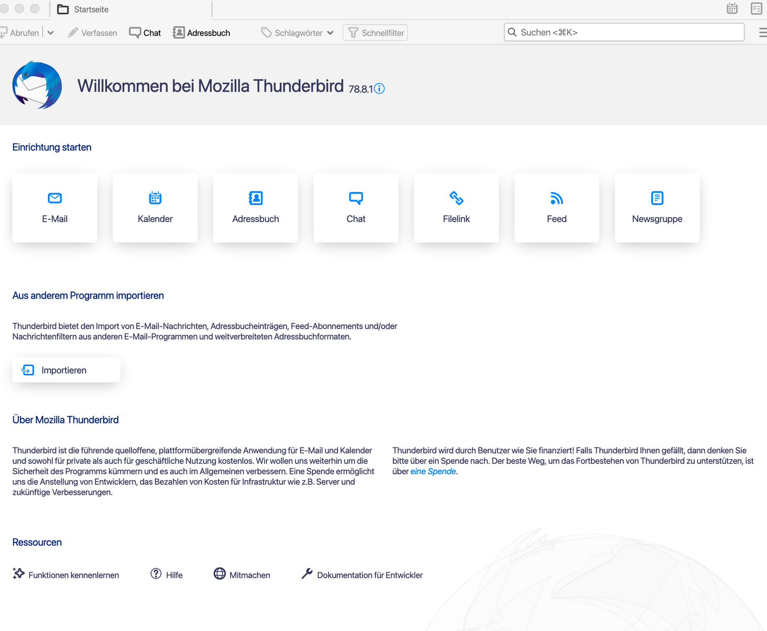Open the Hilfe resource link
The height and width of the screenshot is (631, 767).
[167, 575]
